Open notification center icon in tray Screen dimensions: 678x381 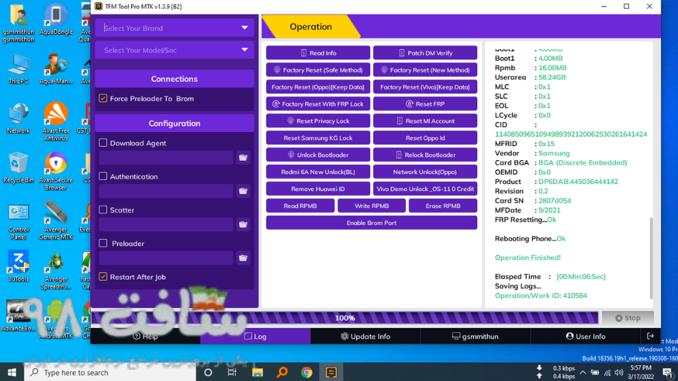coord(668,372)
